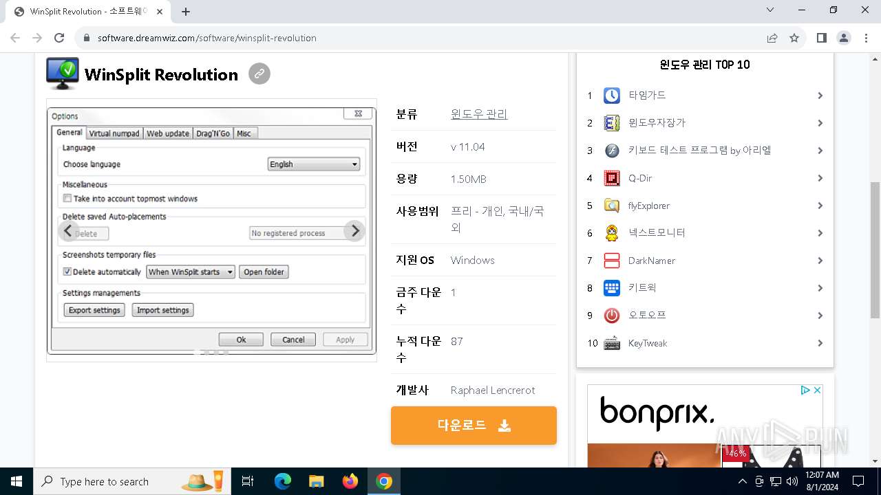Click the DarkNamer red icon
This screenshot has width=881, height=495.
(612, 261)
